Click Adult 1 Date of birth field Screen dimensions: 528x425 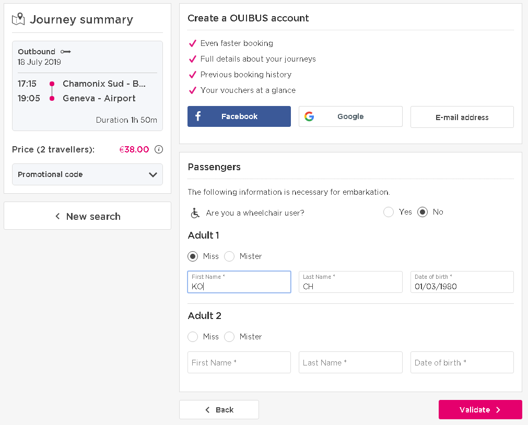pyautogui.click(x=462, y=282)
